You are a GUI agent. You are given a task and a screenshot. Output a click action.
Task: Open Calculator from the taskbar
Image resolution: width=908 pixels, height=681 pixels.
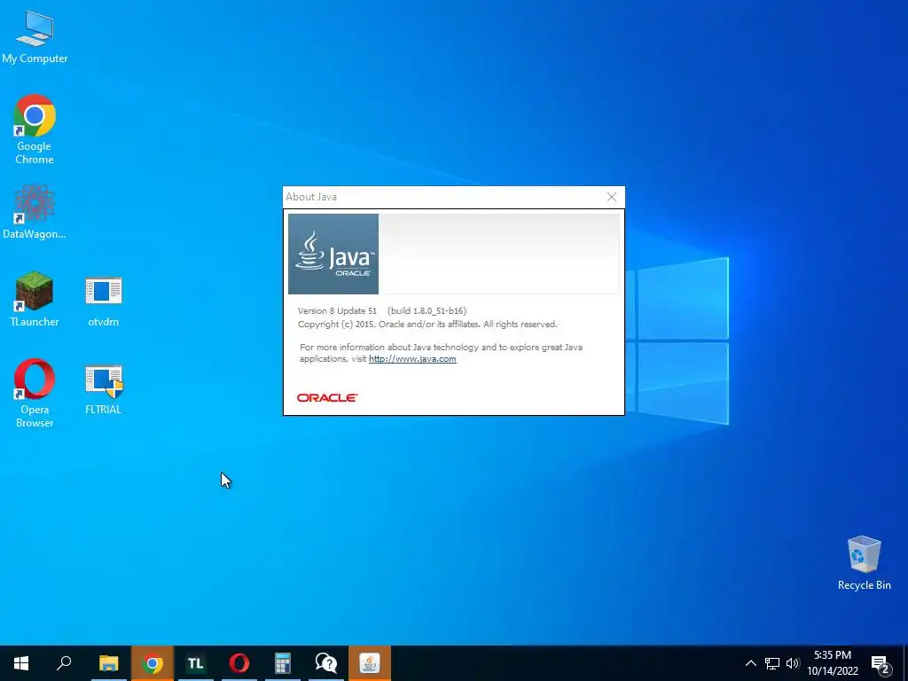tap(283, 663)
